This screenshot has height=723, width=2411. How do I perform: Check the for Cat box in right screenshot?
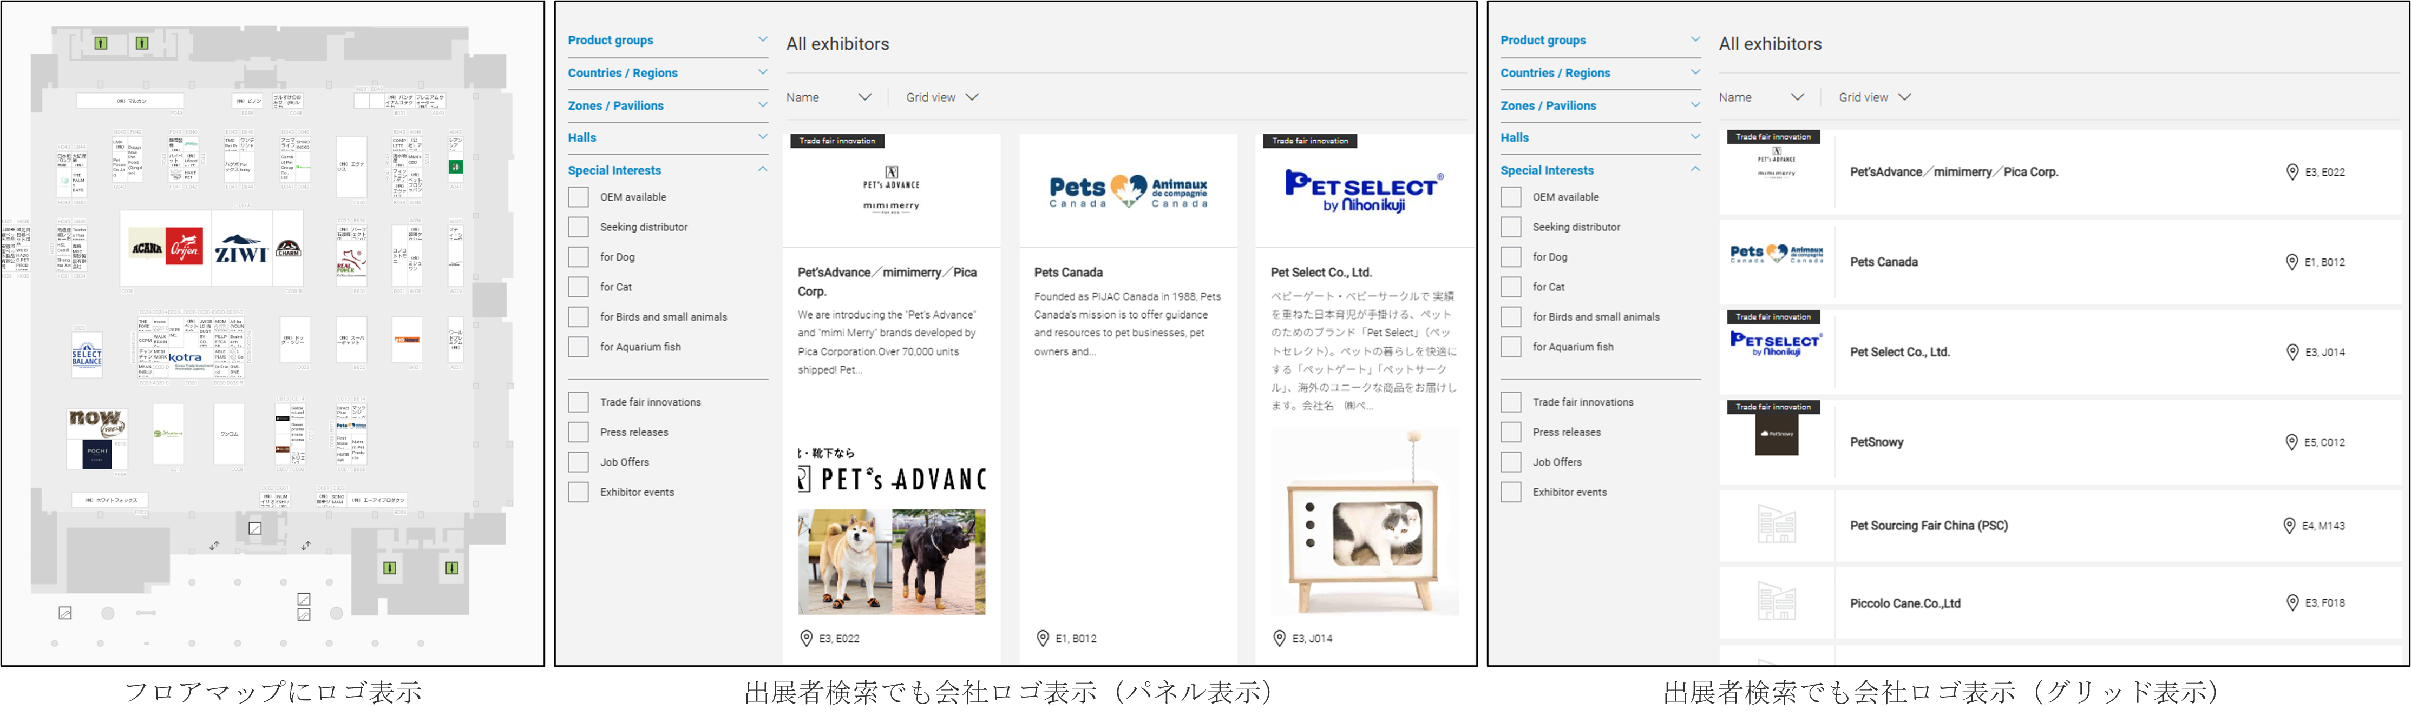point(1511,287)
